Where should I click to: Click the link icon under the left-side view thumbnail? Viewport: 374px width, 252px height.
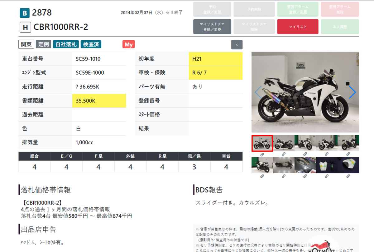pos(284,154)
